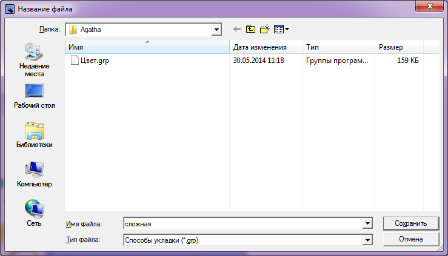Image resolution: width=448 pixels, height=256 pixels.
Task: Open Computer (Компьютер)
Action: (x=35, y=174)
